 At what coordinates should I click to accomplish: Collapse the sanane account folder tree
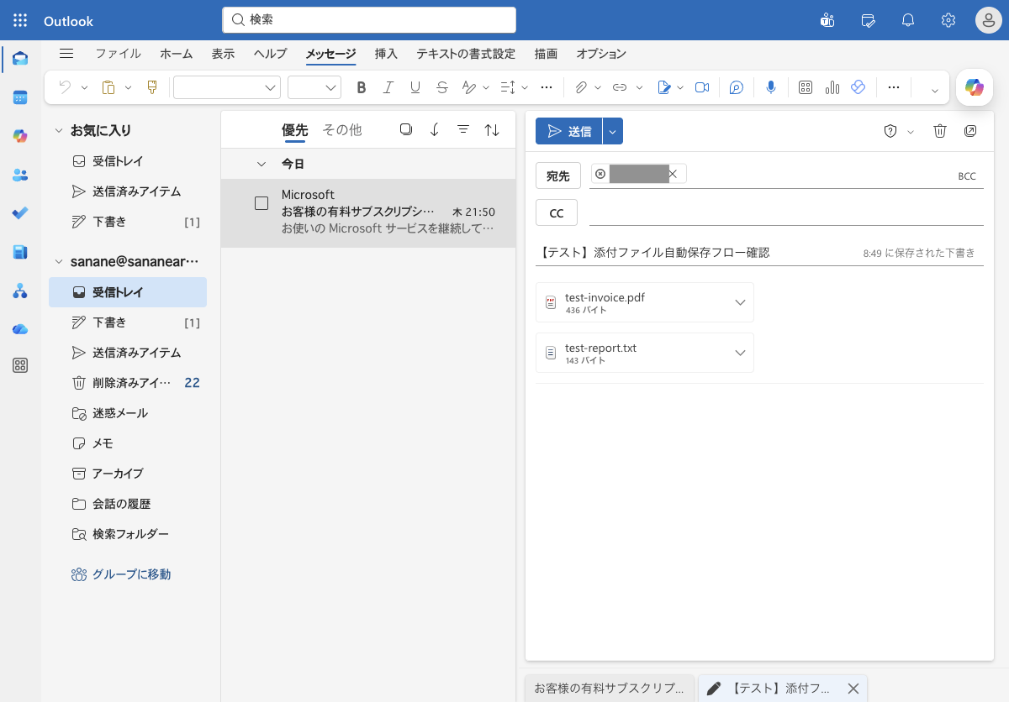tap(59, 261)
